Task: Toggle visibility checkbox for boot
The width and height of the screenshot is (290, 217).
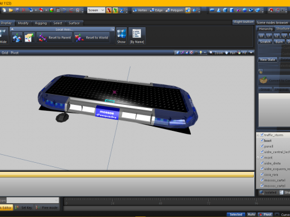Action: click(262, 140)
